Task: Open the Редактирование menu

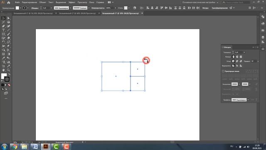Action: pos(30,2)
